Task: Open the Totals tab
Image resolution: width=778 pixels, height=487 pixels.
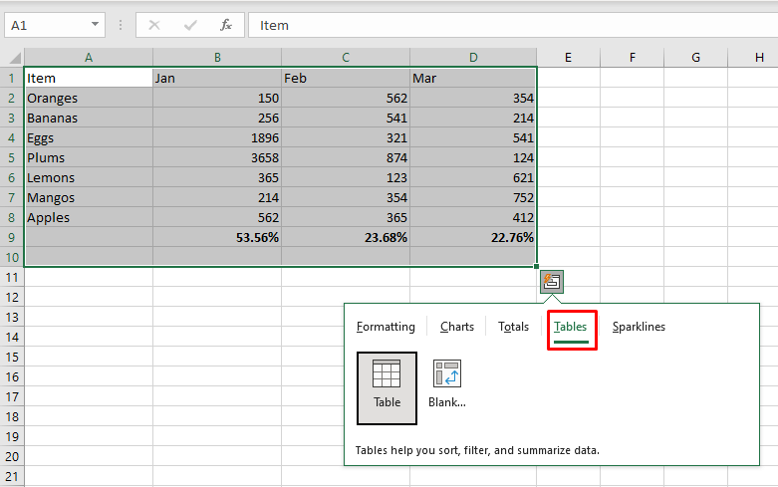Action: 513,327
